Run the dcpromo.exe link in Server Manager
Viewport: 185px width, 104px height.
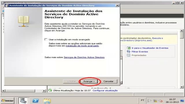point(143,40)
